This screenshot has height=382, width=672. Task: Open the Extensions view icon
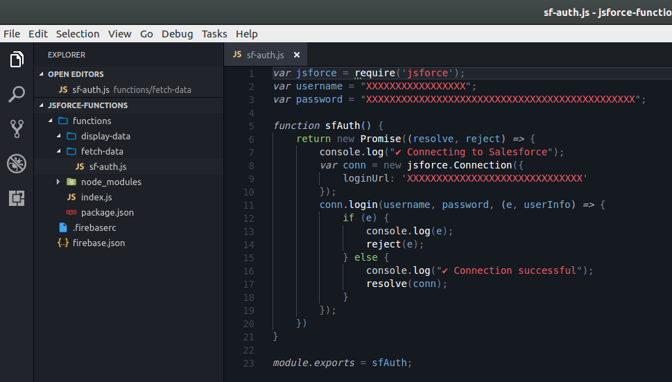coord(17,198)
